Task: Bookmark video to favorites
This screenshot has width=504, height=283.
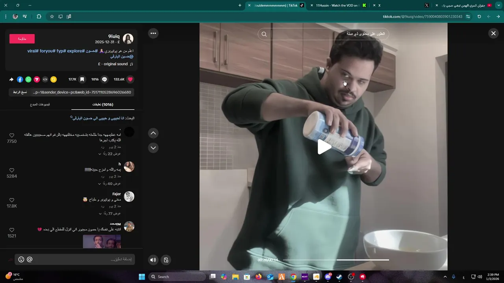Action: 82,79
